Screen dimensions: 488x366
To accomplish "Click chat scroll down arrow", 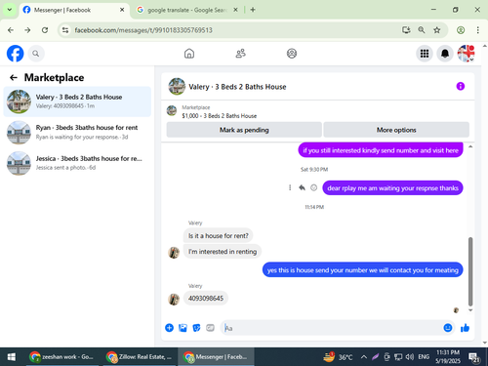I will (470, 310).
